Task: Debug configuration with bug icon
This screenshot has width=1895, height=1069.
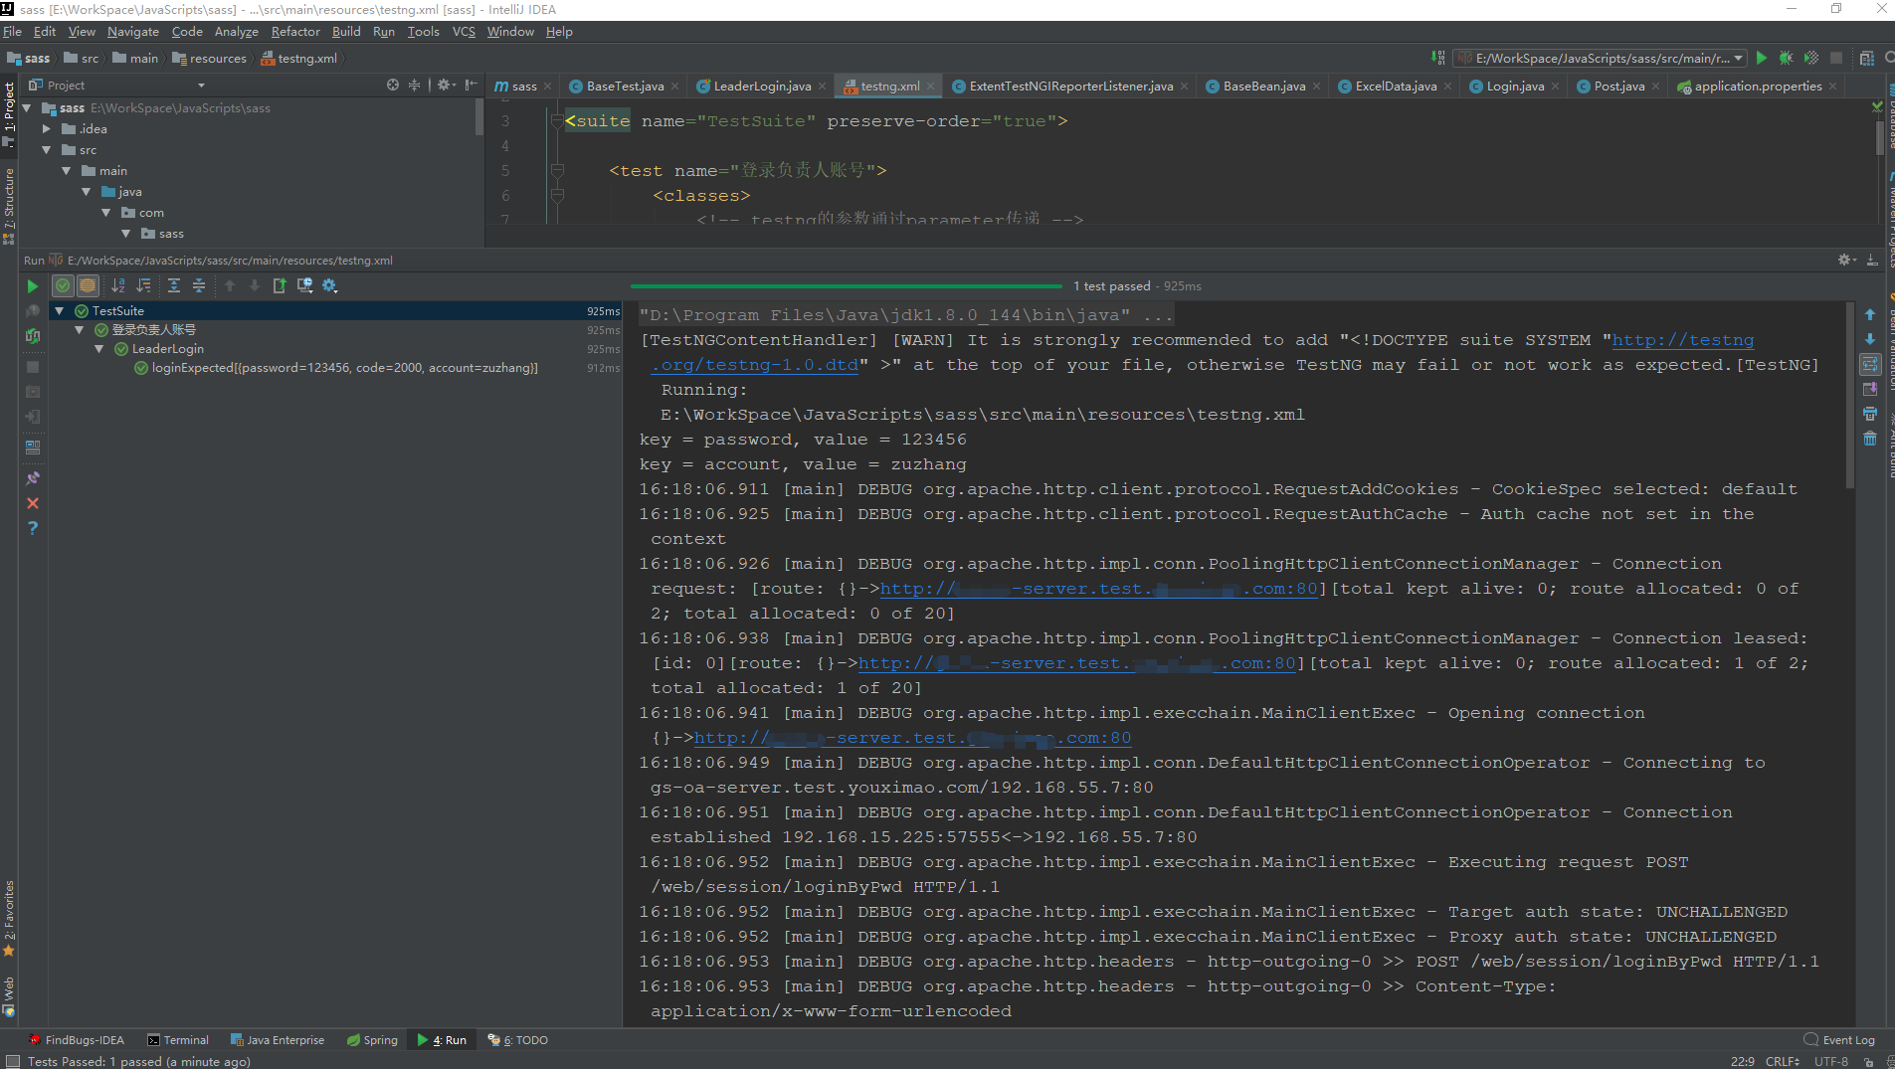Action: (x=1787, y=59)
